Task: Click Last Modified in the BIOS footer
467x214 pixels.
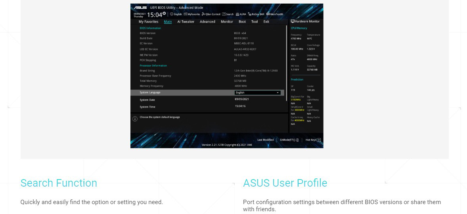Action: [265, 140]
